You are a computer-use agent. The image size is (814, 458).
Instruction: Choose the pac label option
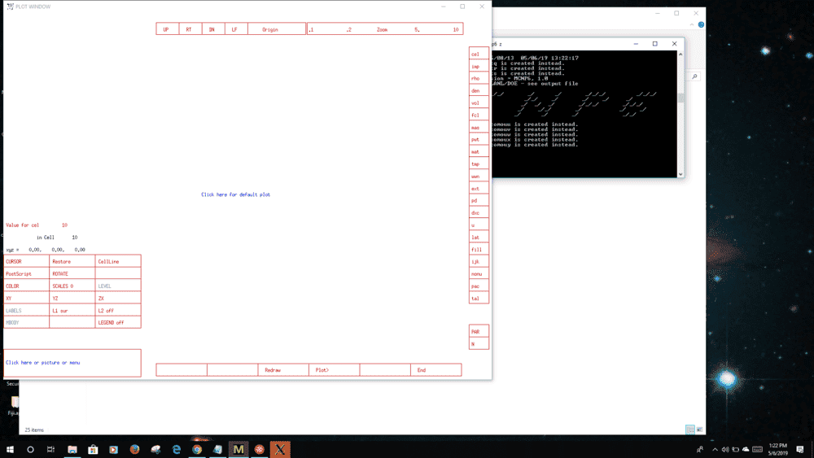[x=479, y=286]
